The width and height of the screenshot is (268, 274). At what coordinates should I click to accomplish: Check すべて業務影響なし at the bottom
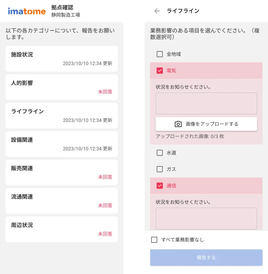coord(154,240)
